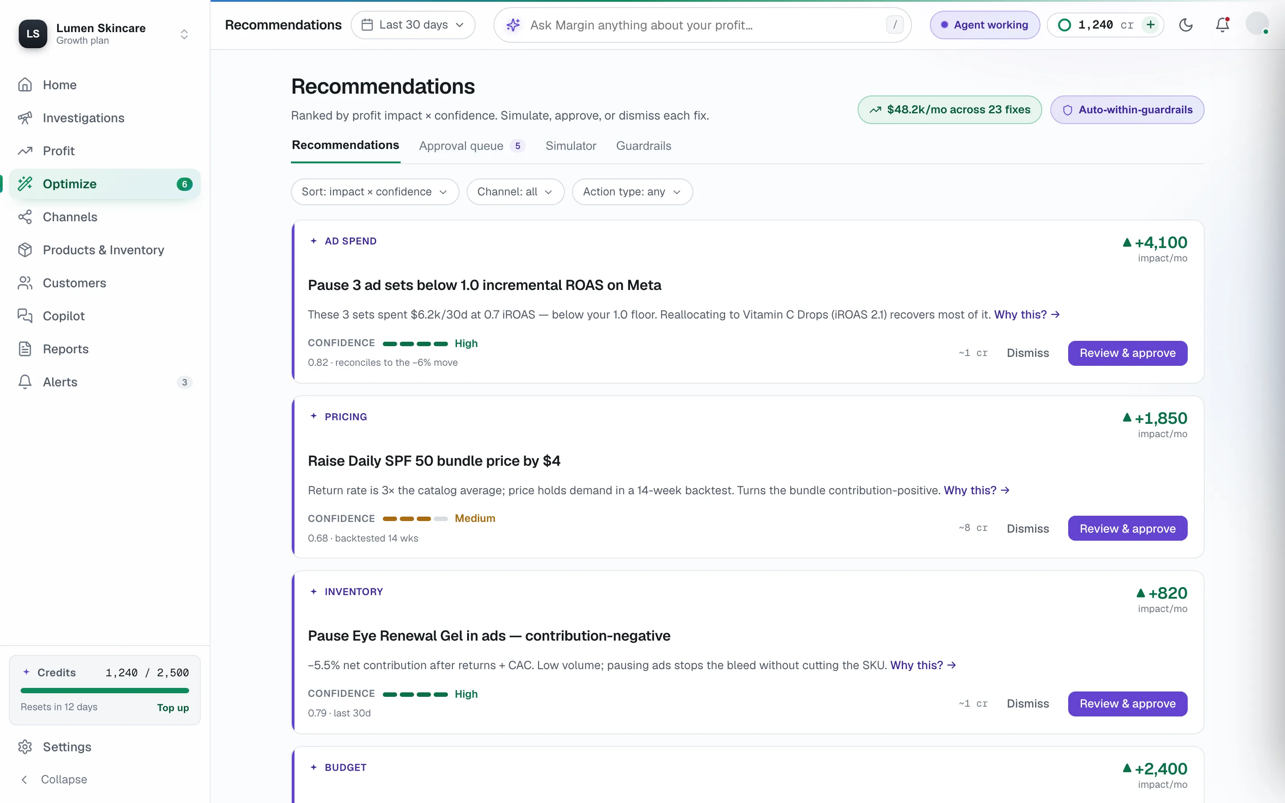The image size is (1285, 803).
Task: Open Why this? on the SPF 50 pricing card
Action: tap(977, 490)
